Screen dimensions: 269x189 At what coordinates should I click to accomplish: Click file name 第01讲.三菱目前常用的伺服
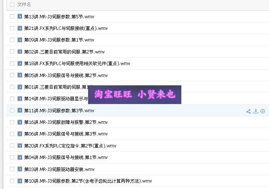[x=56, y=87]
